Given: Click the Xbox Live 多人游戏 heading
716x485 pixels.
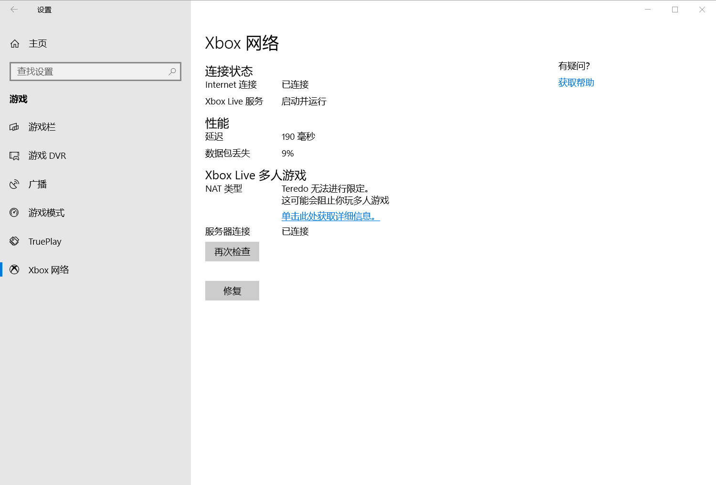Looking at the screenshot, I should [x=256, y=175].
